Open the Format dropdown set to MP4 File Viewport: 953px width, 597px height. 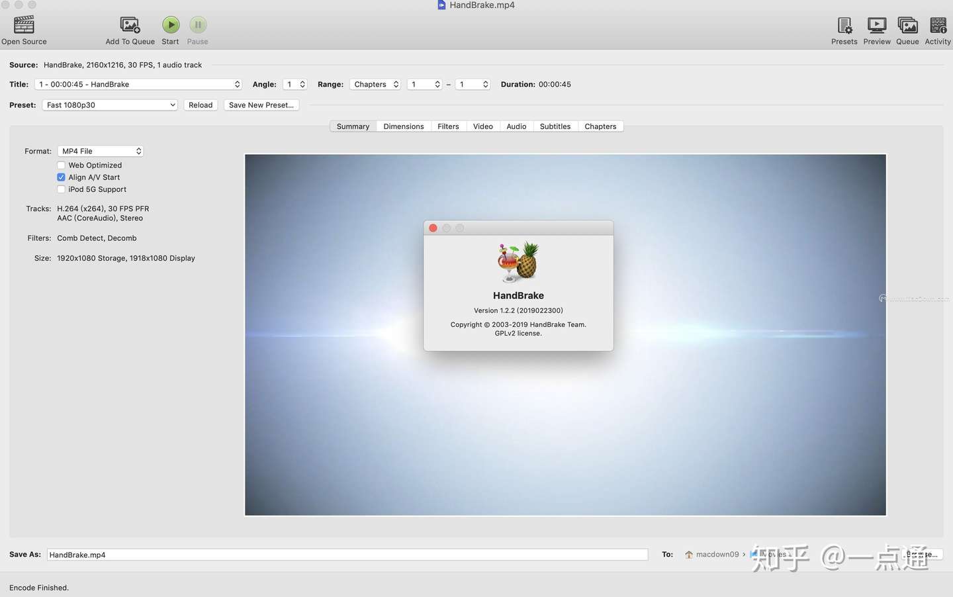point(101,152)
